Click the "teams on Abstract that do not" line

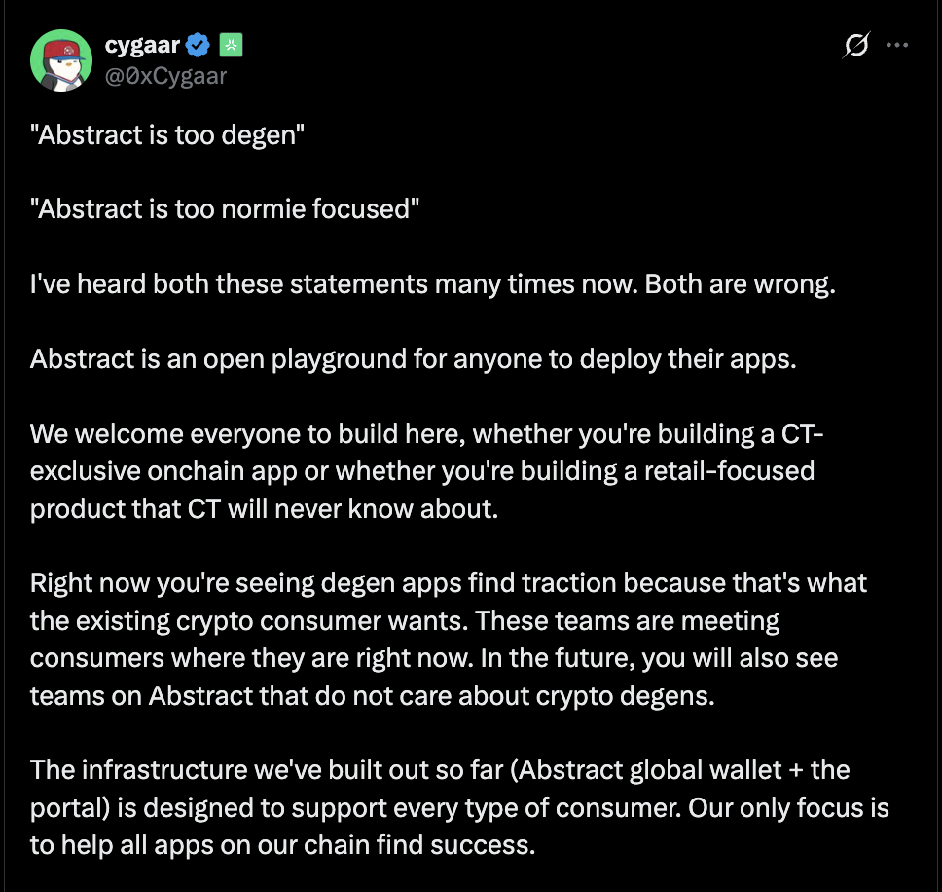(x=373, y=696)
